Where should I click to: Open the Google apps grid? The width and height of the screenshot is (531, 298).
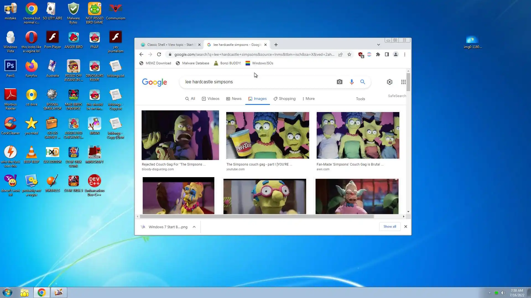403,82
